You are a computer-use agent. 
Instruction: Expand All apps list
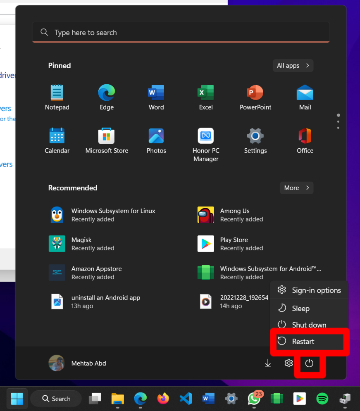coord(293,66)
